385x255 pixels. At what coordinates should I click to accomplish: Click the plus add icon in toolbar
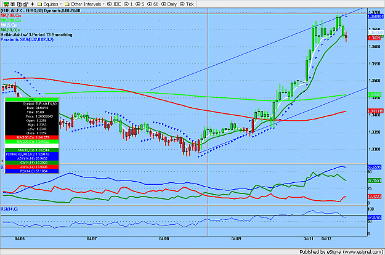pyautogui.click(x=32, y=4)
